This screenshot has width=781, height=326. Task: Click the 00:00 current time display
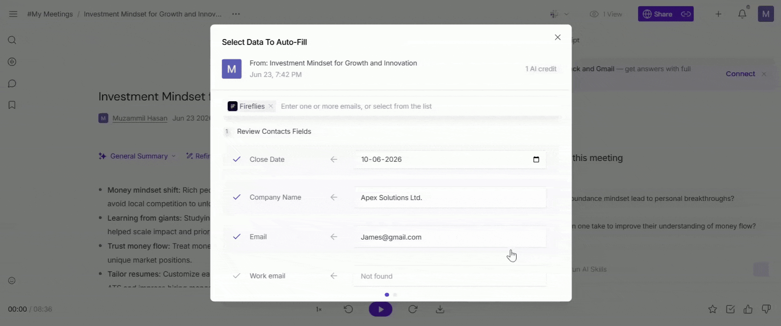(17, 309)
